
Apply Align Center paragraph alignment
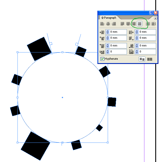point(108,24)
